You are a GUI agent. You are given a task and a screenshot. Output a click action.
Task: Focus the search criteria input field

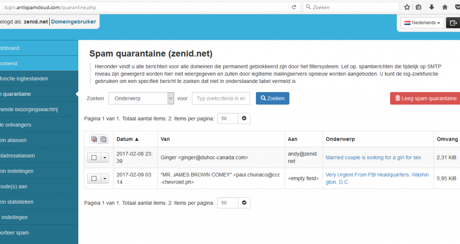coord(221,98)
